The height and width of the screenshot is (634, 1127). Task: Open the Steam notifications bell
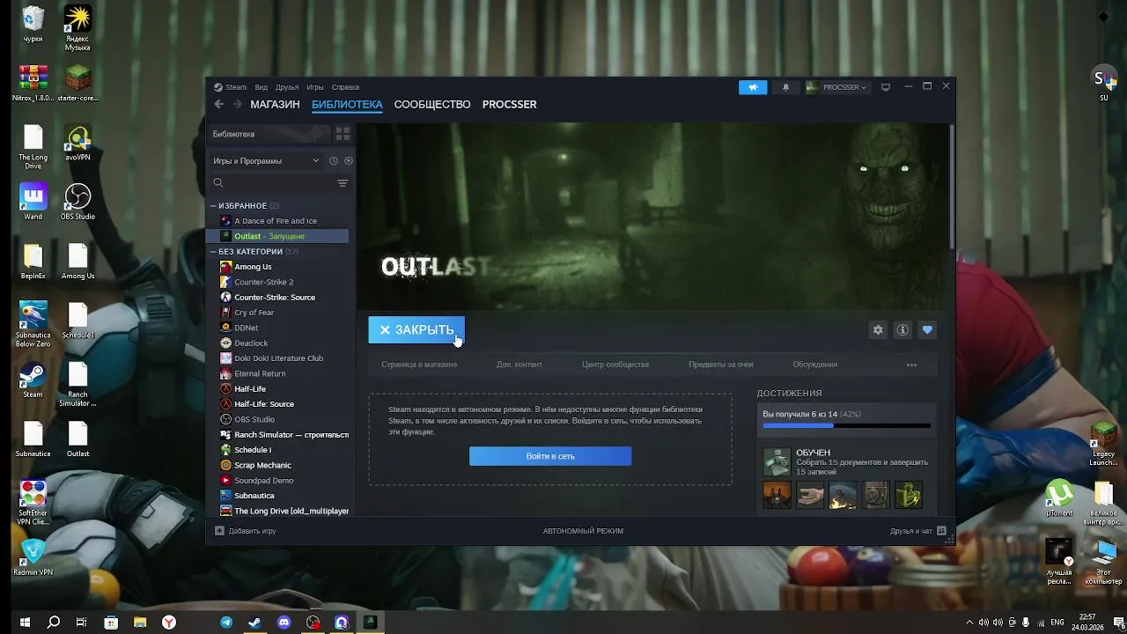pos(785,87)
